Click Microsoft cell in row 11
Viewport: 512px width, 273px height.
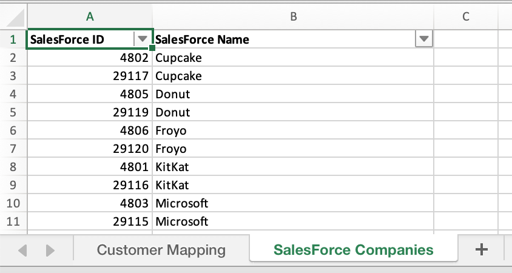pos(293,221)
